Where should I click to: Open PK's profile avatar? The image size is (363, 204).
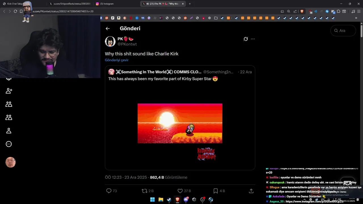click(x=110, y=41)
